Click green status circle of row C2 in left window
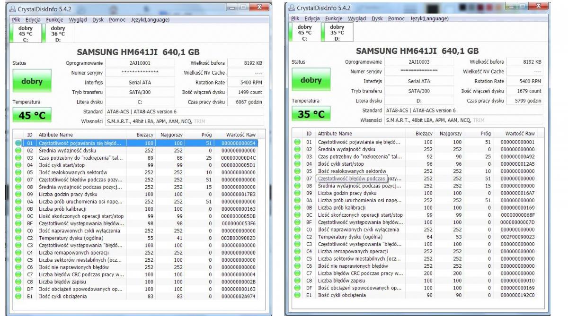The image size is (568, 316). pyautogui.click(x=18, y=239)
